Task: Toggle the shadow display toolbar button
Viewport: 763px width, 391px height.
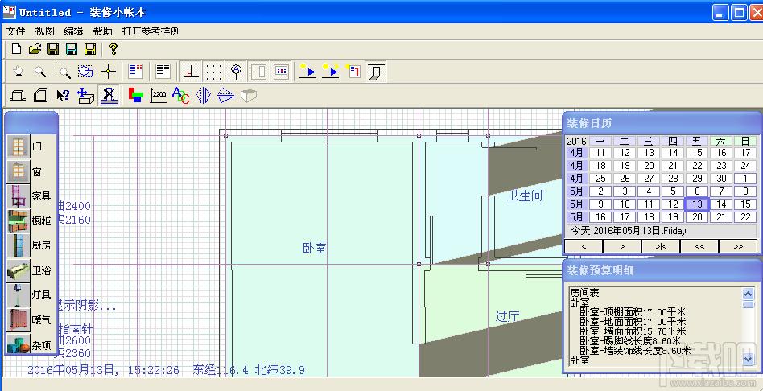Action: pyautogui.click(x=109, y=95)
